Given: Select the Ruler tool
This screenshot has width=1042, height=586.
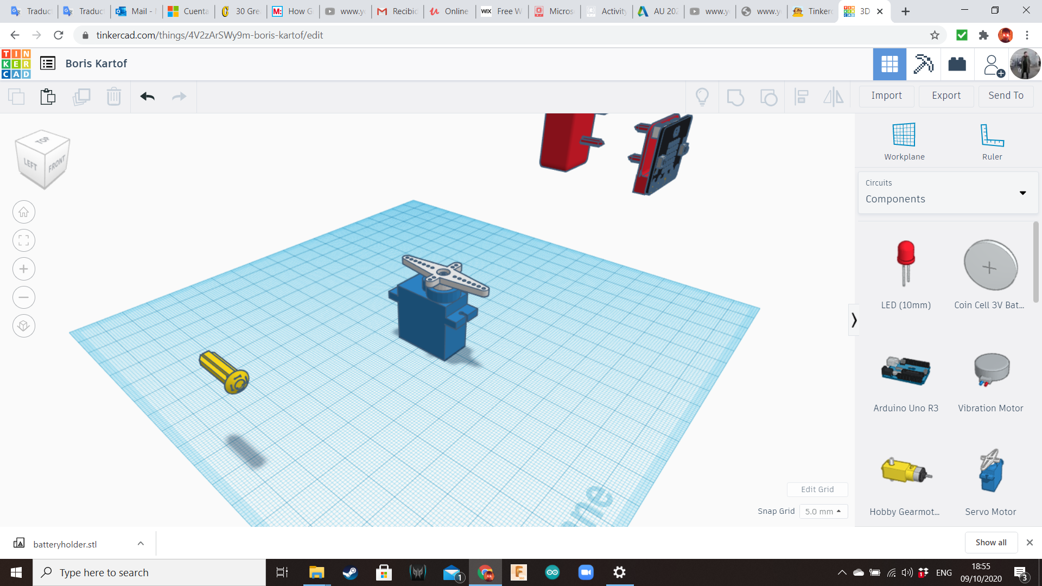Looking at the screenshot, I should coord(992,135).
